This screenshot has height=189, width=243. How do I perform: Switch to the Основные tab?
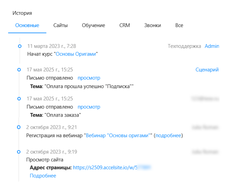point(27,25)
